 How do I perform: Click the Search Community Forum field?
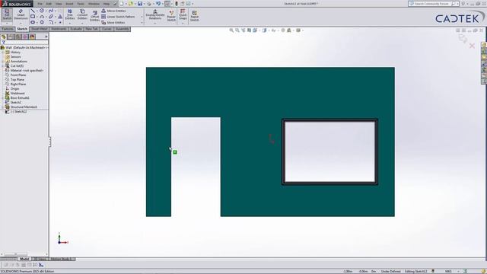tap(433, 4)
